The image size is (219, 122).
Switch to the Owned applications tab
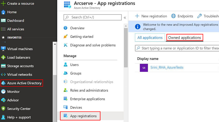(184, 38)
